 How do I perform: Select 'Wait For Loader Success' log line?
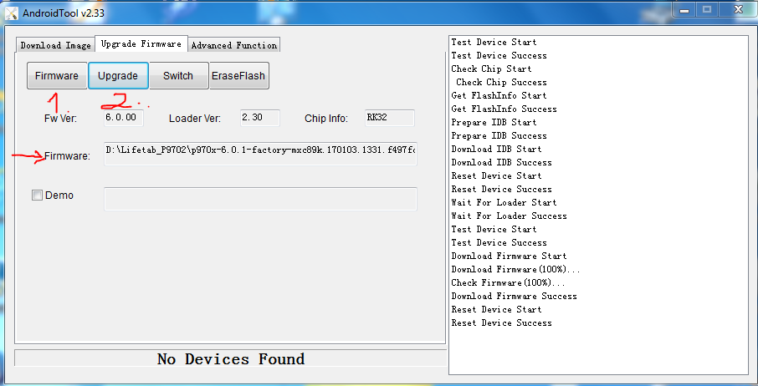pos(509,216)
